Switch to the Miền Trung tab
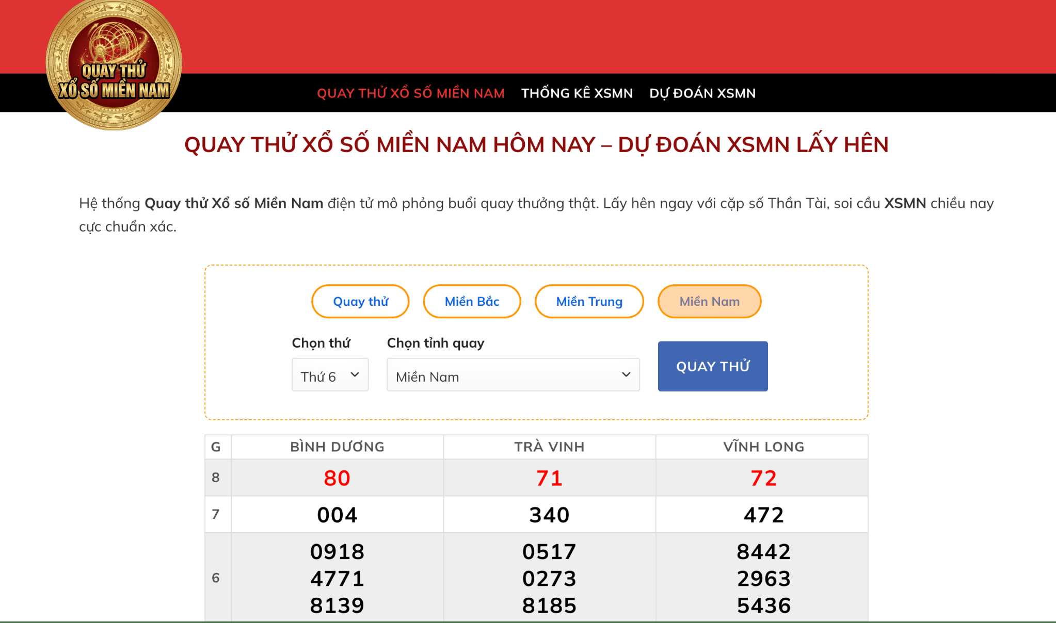The height and width of the screenshot is (623, 1056). coord(589,302)
